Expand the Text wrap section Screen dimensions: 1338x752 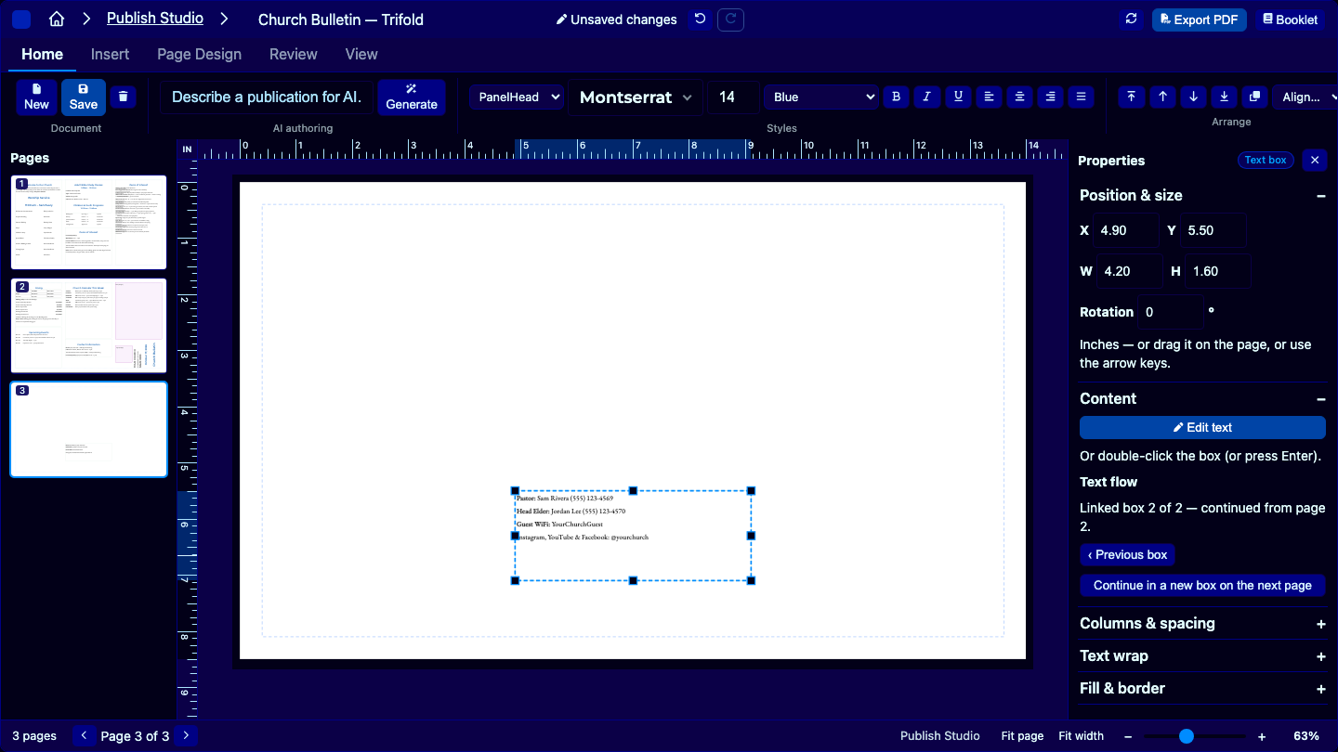click(1203, 656)
